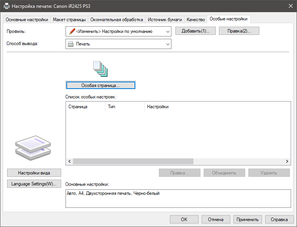
Task: Select the Качество tab
Action: point(196,20)
